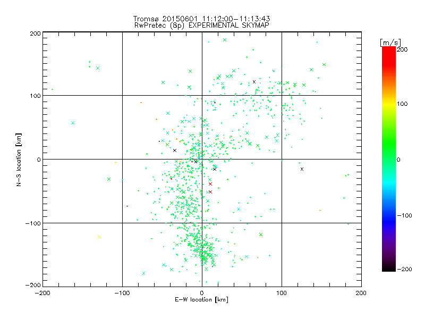
Task: Click the black bottom end of the colorbar
Action: click(389, 268)
